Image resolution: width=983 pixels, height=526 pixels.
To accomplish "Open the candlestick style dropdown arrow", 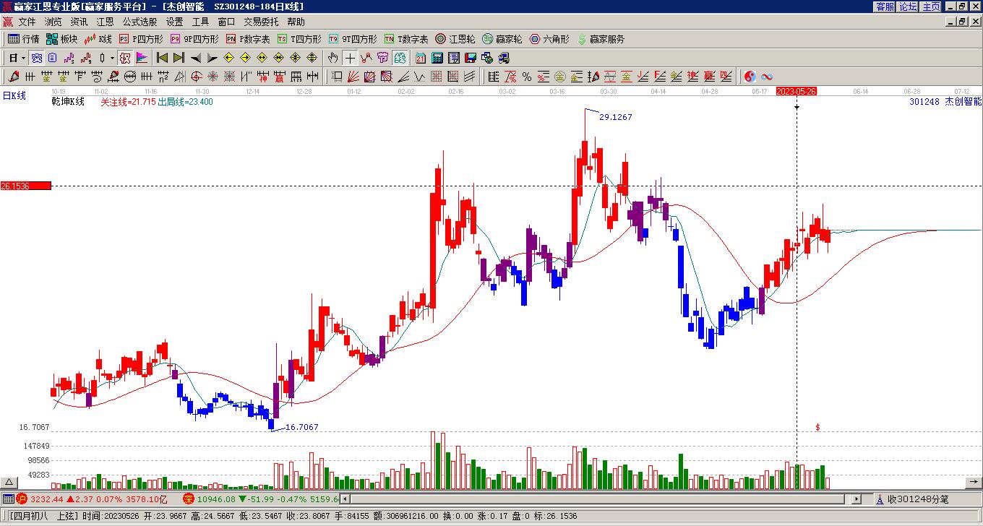I will pyautogui.click(x=112, y=58).
